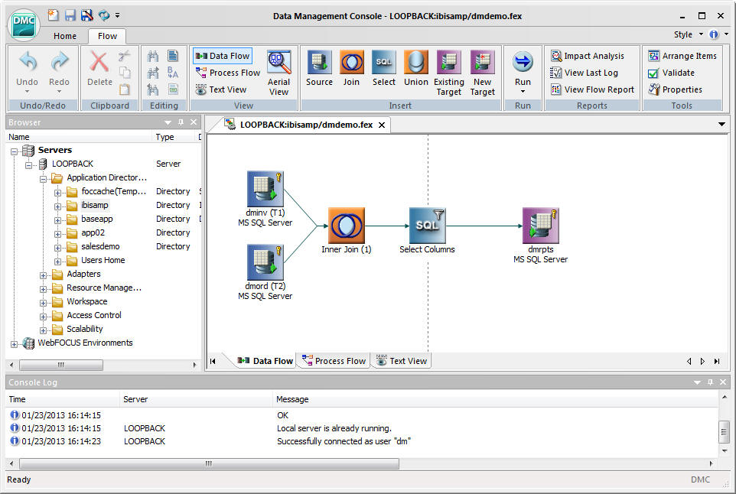736x494 pixels.
Task: Open the Run dropdown arrow
Action: [523, 92]
